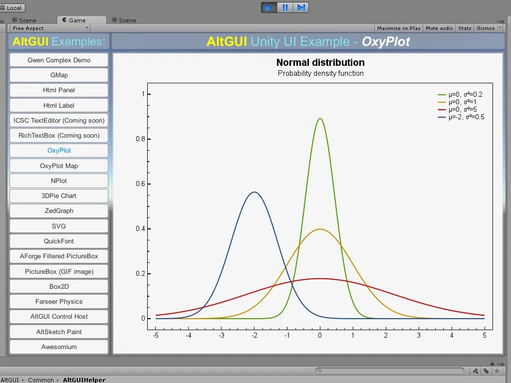511x383 pixels.
Task: Select the OxyPlot example
Action: pos(59,151)
